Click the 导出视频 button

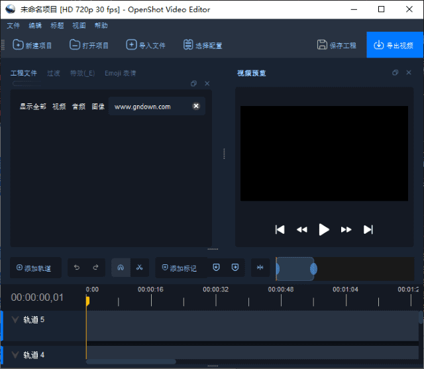click(394, 45)
